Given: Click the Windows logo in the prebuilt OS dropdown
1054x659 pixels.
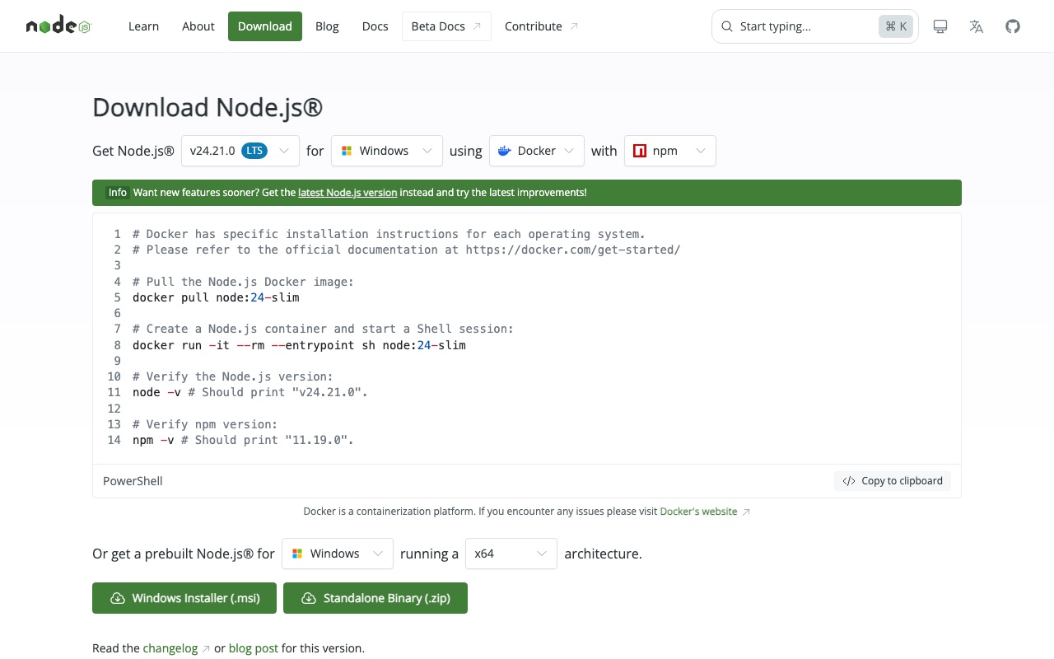Looking at the screenshot, I should click(297, 554).
